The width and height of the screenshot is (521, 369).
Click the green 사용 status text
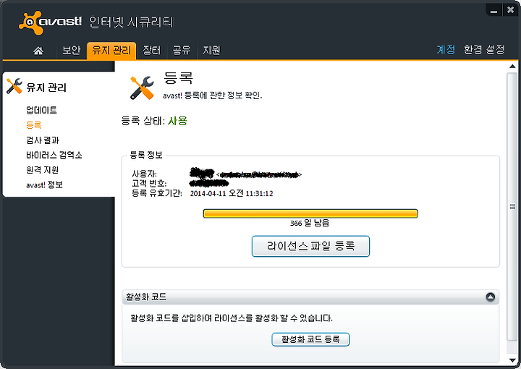177,121
